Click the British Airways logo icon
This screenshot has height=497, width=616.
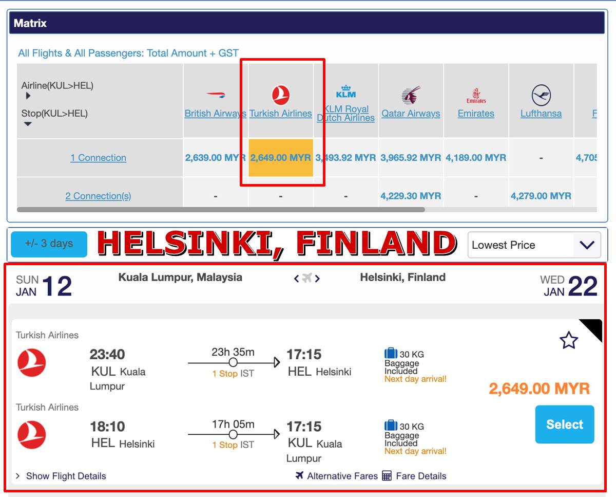[x=216, y=95]
